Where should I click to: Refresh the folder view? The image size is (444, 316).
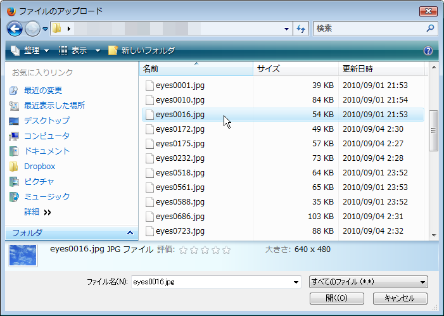pyautogui.click(x=301, y=28)
